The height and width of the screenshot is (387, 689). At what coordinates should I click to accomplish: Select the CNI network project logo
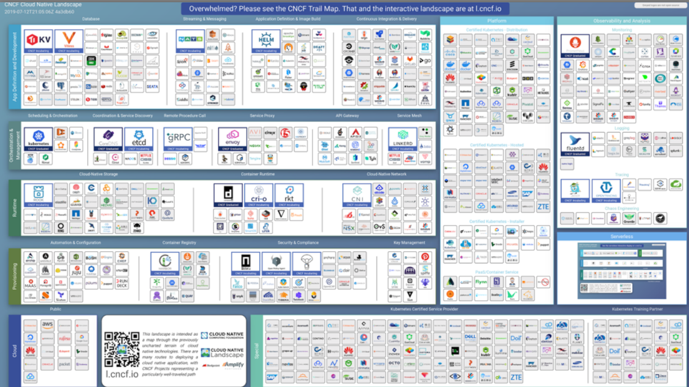357,195
